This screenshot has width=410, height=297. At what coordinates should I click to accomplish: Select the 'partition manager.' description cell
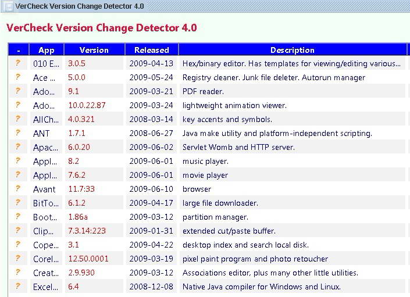tap(216, 217)
